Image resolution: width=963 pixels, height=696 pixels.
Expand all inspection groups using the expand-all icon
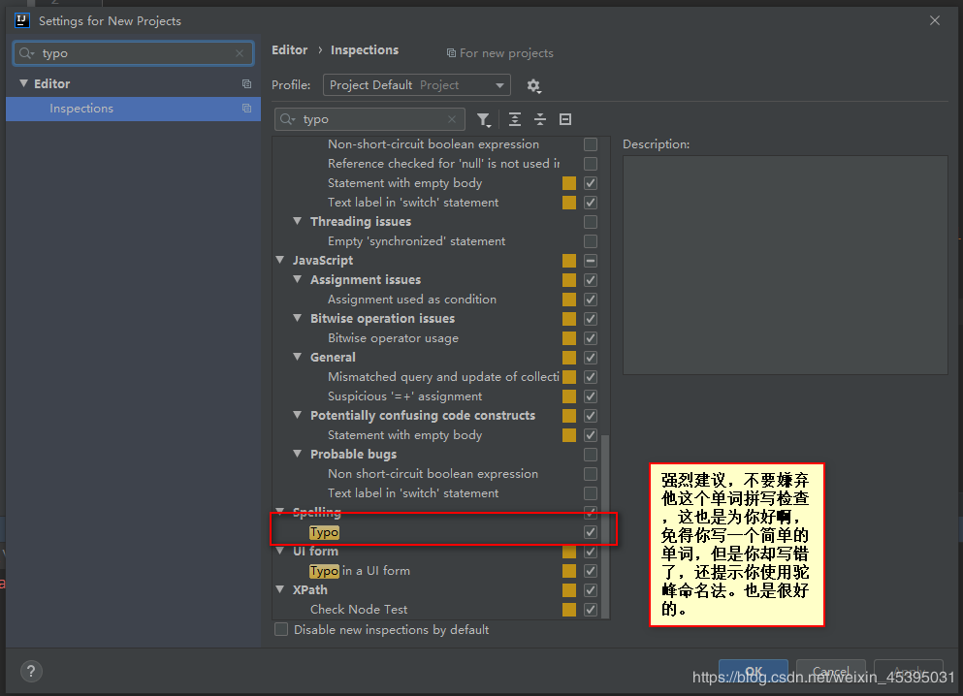pos(514,118)
